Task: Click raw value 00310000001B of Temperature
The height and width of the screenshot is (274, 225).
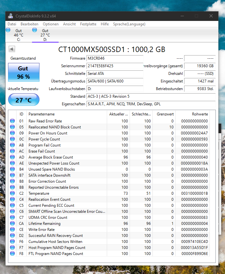Action: click(195, 193)
